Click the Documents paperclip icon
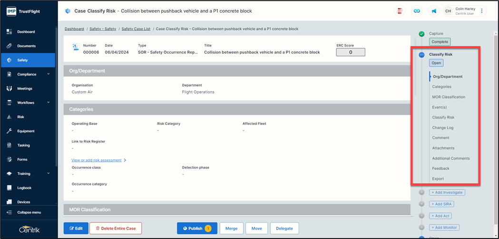The height and width of the screenshot is (239, 499). coord(9,46)
